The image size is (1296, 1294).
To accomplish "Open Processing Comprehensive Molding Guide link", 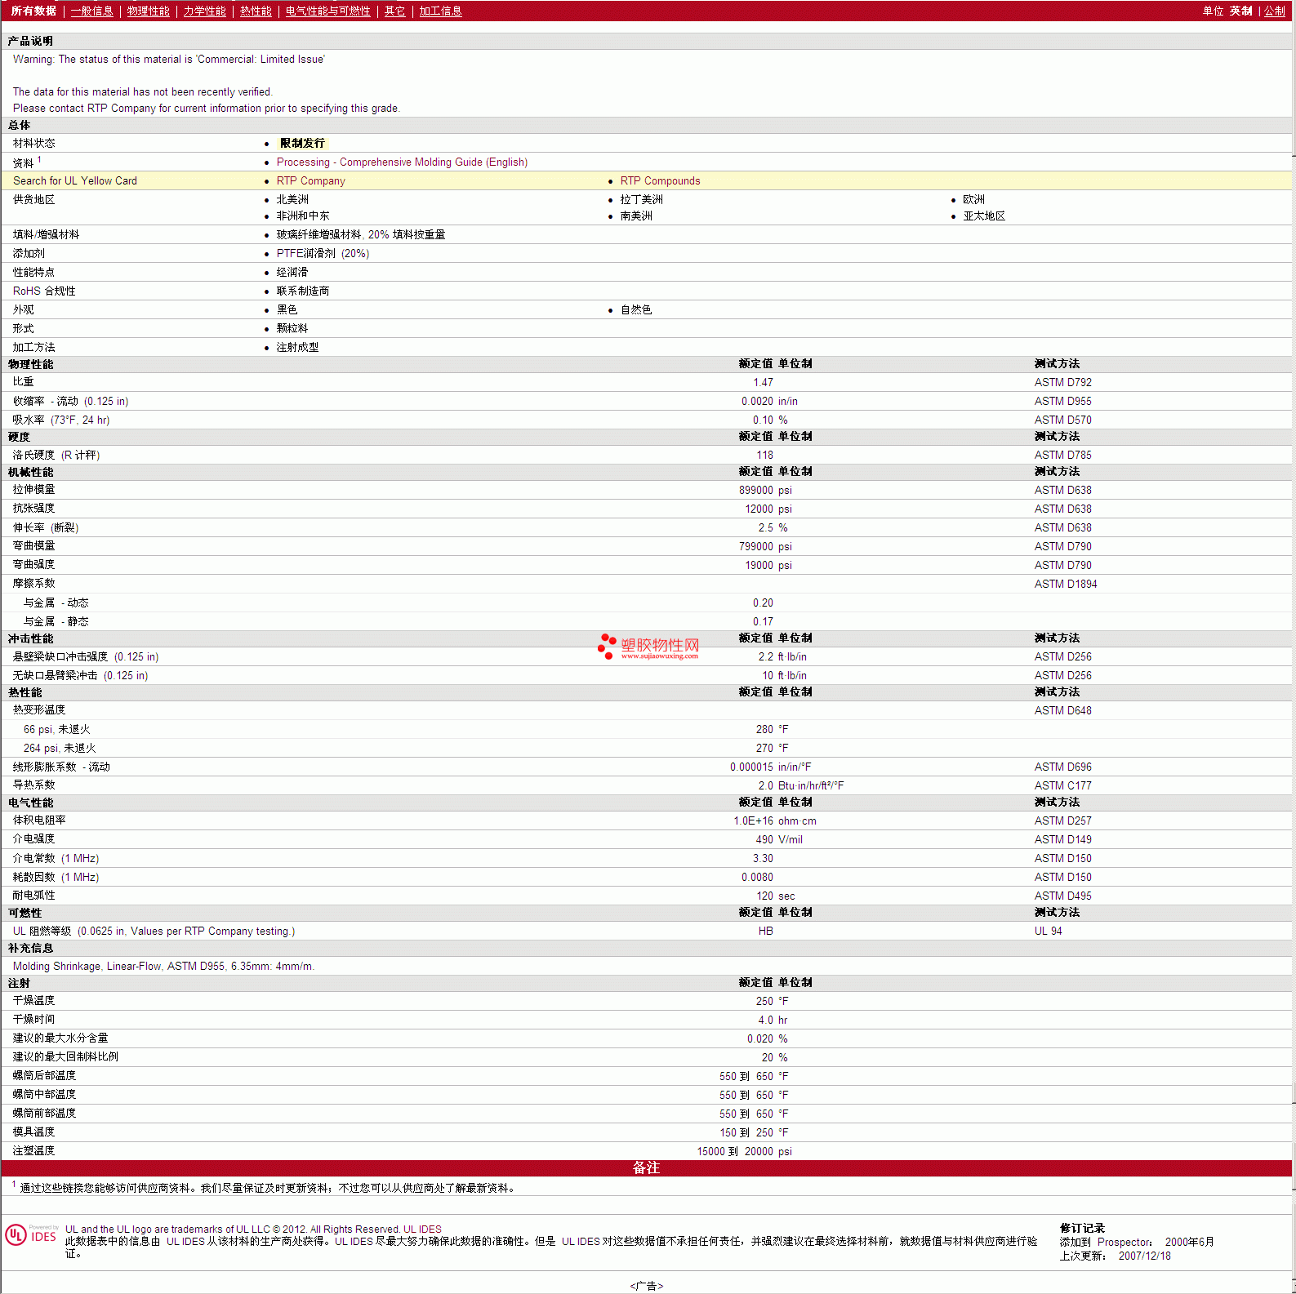I will (402, 162).
